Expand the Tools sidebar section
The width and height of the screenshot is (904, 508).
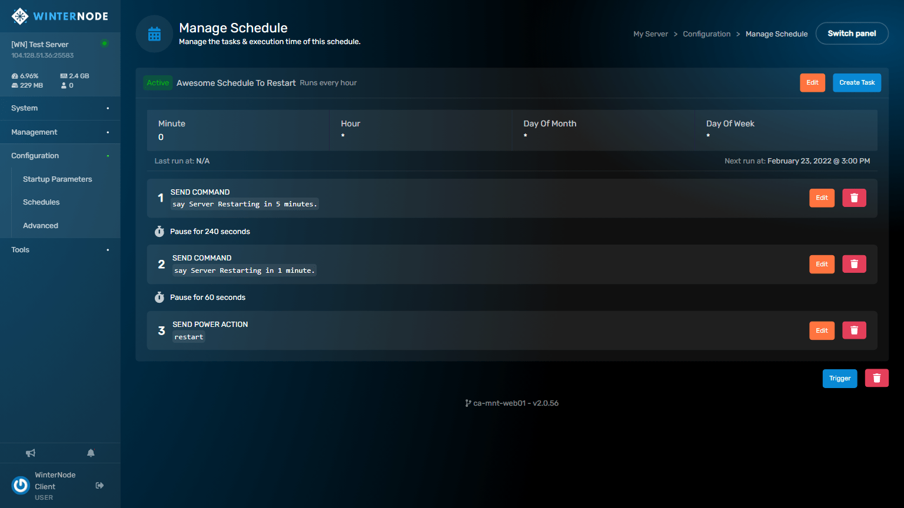click(x=60, y=250)
